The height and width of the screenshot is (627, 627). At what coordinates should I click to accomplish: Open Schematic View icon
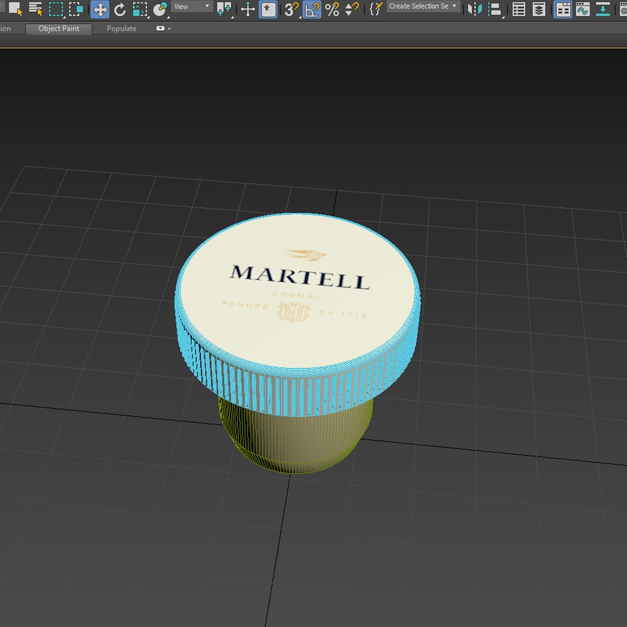coord(603,9)
